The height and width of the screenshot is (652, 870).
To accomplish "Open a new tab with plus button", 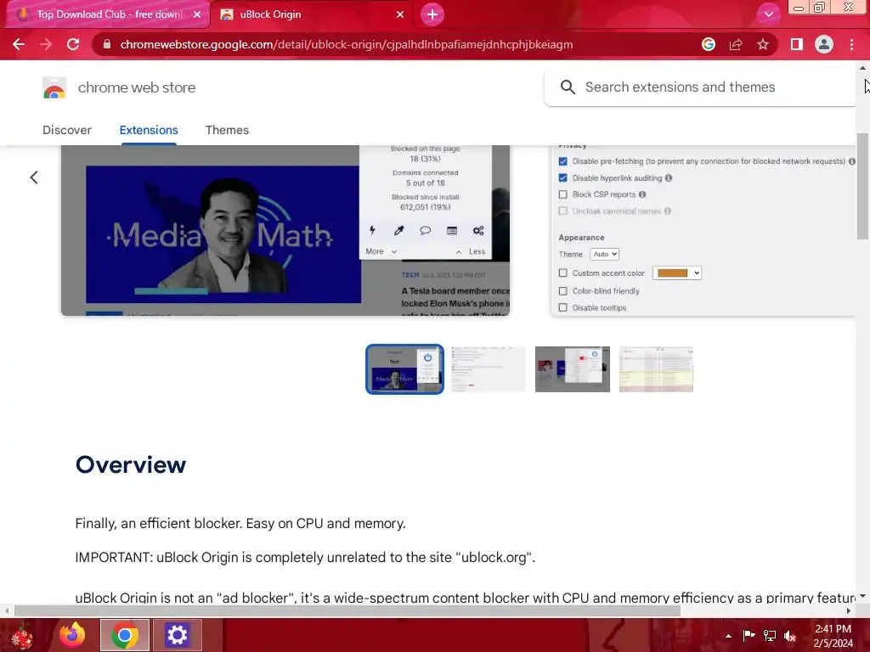I will pyautogui.click(x=432, y=14).
